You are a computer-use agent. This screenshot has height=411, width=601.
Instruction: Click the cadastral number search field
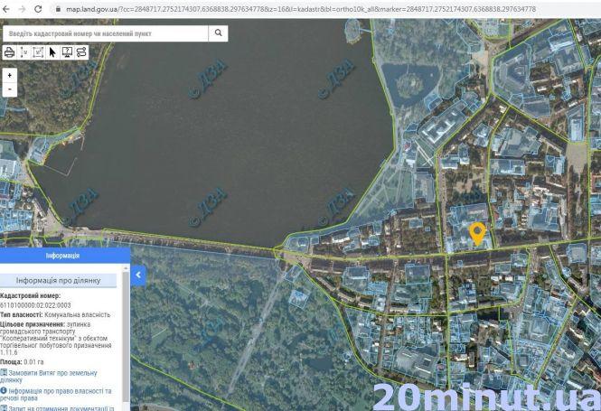coord(105,33)
